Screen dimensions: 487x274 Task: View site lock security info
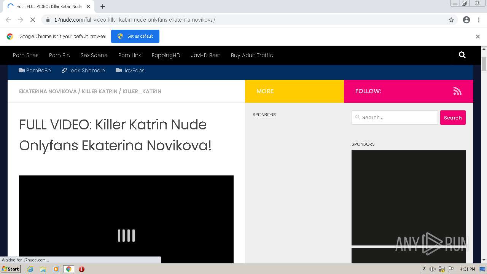(x=48, y=20)
